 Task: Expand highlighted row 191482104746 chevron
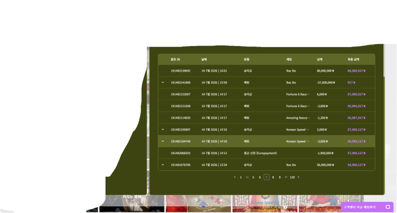pyautogui.click(x=163, y=141)
